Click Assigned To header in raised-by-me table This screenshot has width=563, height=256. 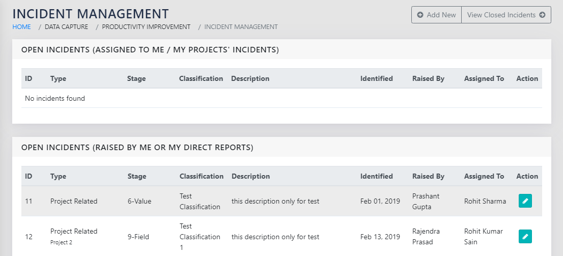[484, 176]
